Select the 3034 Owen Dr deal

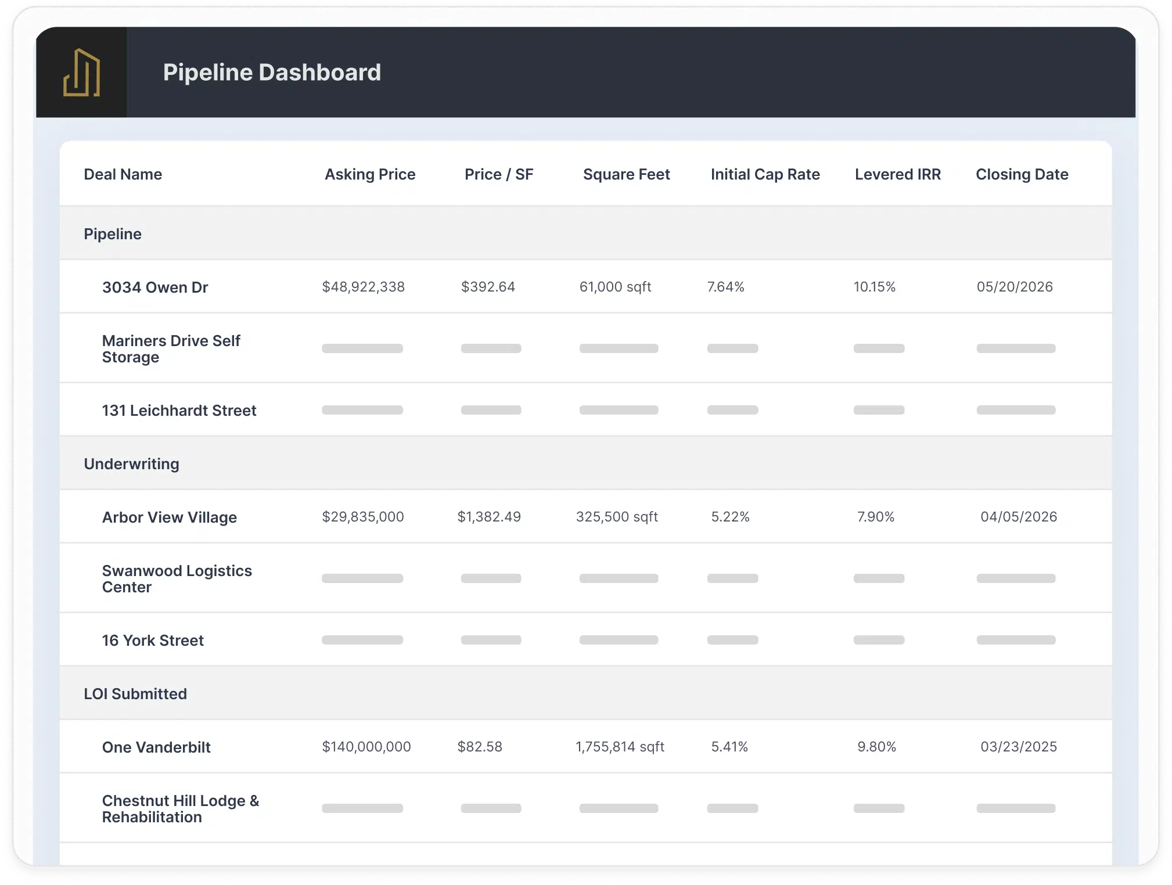[155, 287]
